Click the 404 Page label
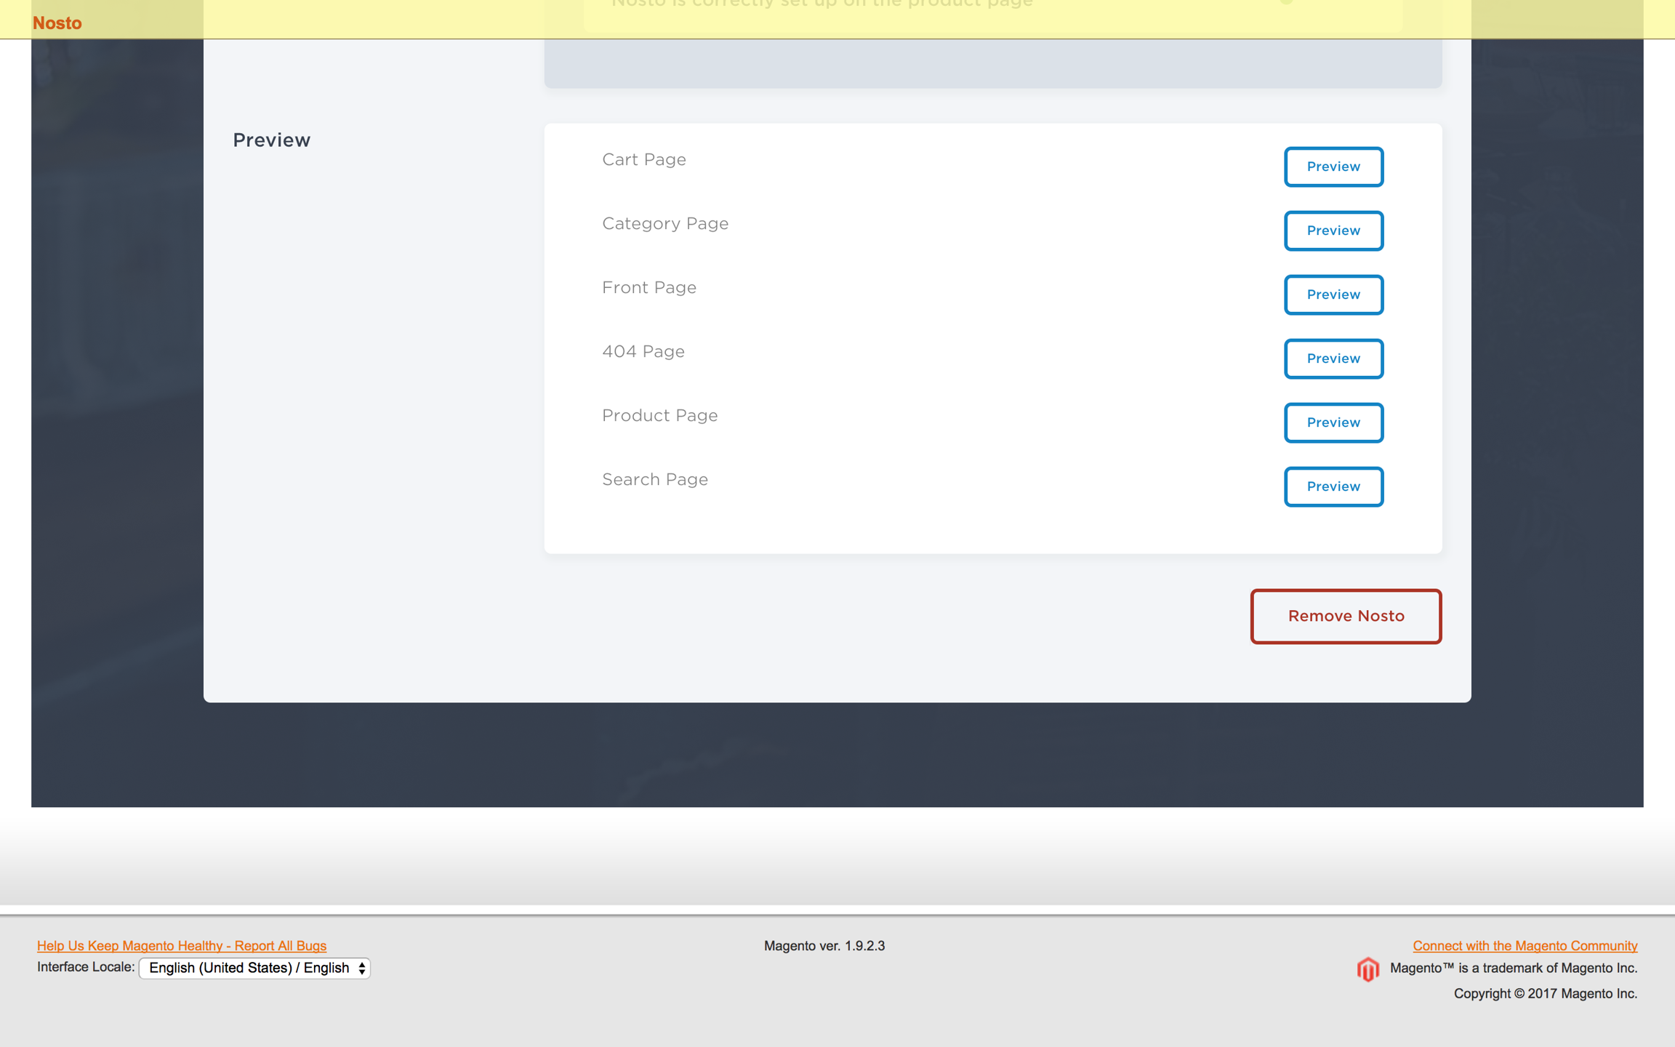1675x1047 pixels. [643, 351]
